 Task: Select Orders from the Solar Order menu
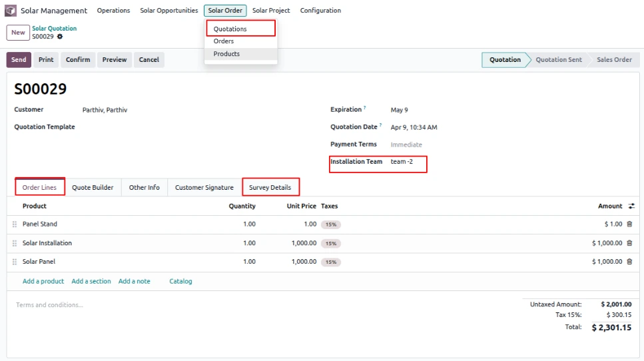(x=223, y=41)
